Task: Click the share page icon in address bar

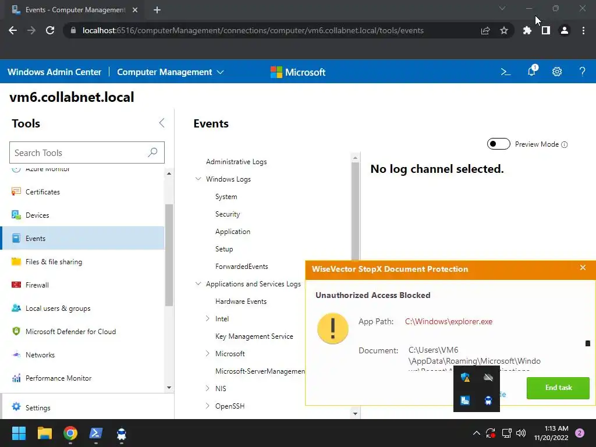Action: pos(485,30)
